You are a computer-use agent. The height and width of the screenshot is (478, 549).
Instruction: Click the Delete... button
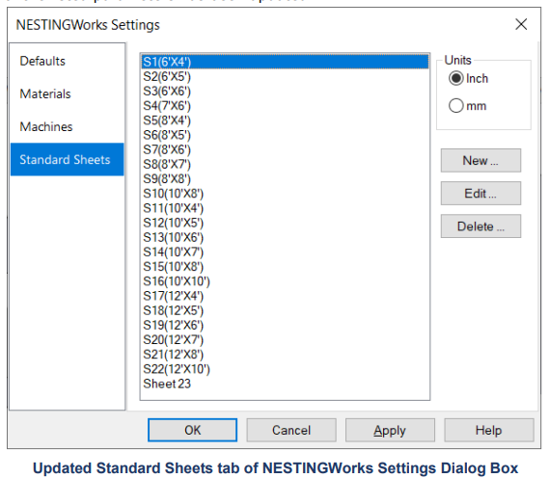[x=480, y=226]
